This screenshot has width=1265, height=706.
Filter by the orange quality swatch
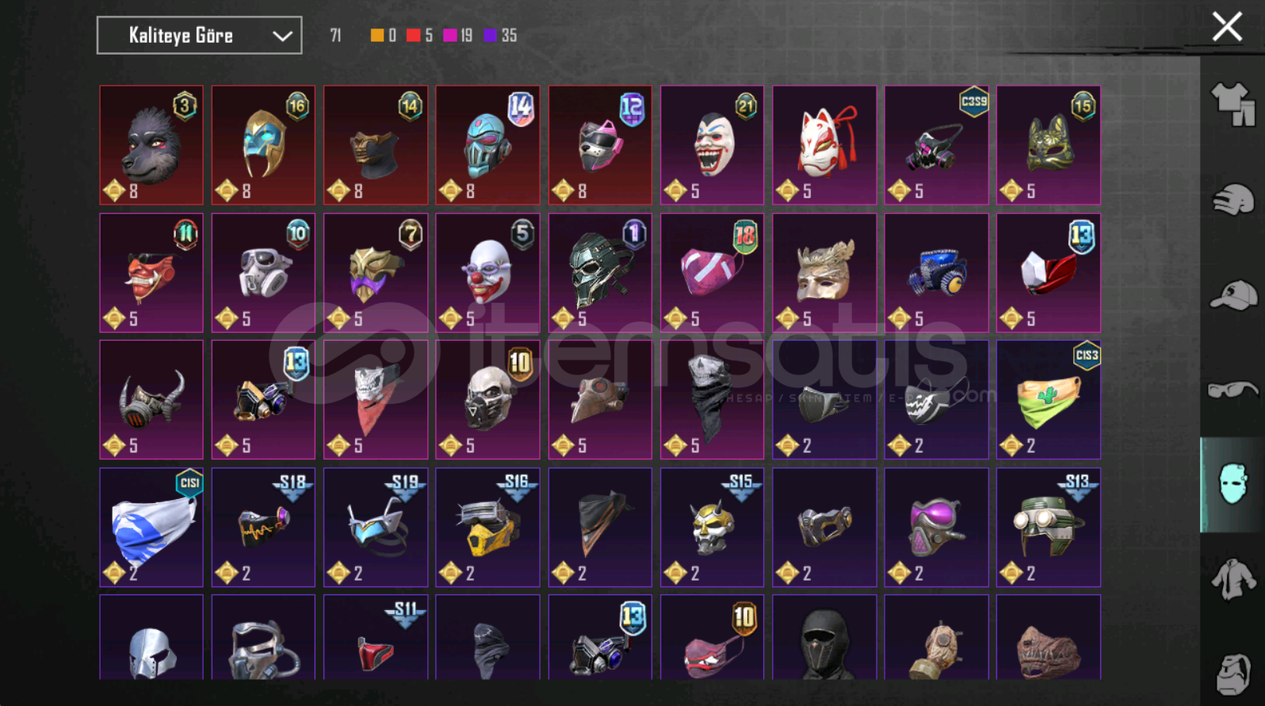tap(377, 35)
